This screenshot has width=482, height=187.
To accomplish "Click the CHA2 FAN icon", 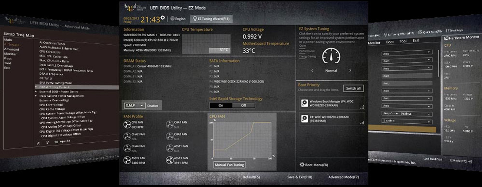I will click(x=127, y=136).
